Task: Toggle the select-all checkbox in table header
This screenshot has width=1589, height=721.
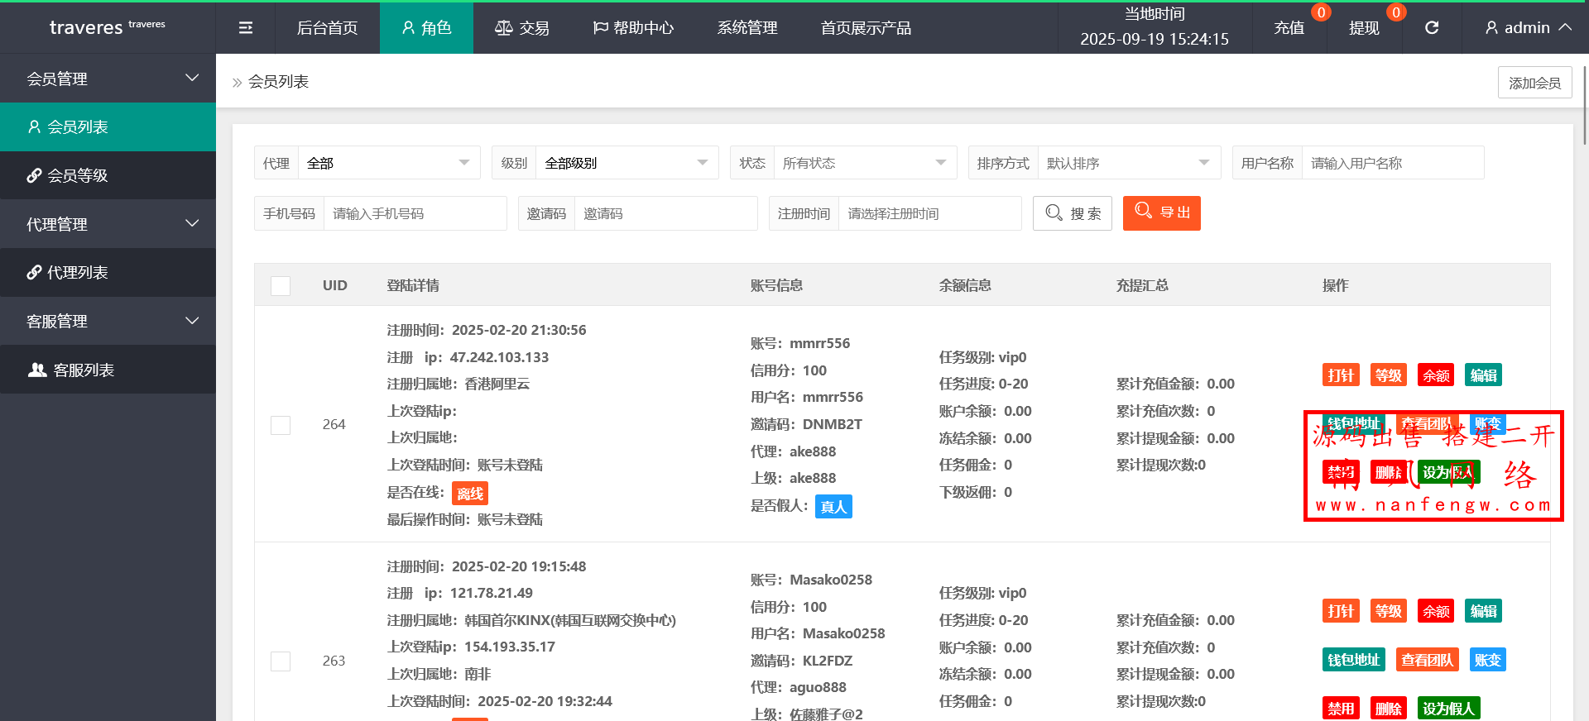Action: [x=281, y=286]
